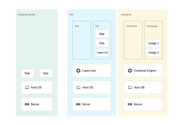
Task: Click the laptop icon in Physical Server Host OS
Action: 27,88
